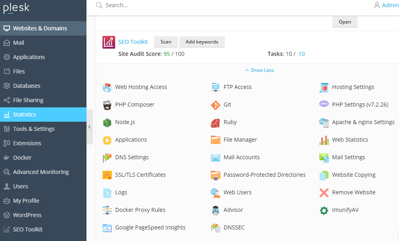Check the Site Audit Score of 95
This screenshot has height=241, width=399.
point(167,53)
